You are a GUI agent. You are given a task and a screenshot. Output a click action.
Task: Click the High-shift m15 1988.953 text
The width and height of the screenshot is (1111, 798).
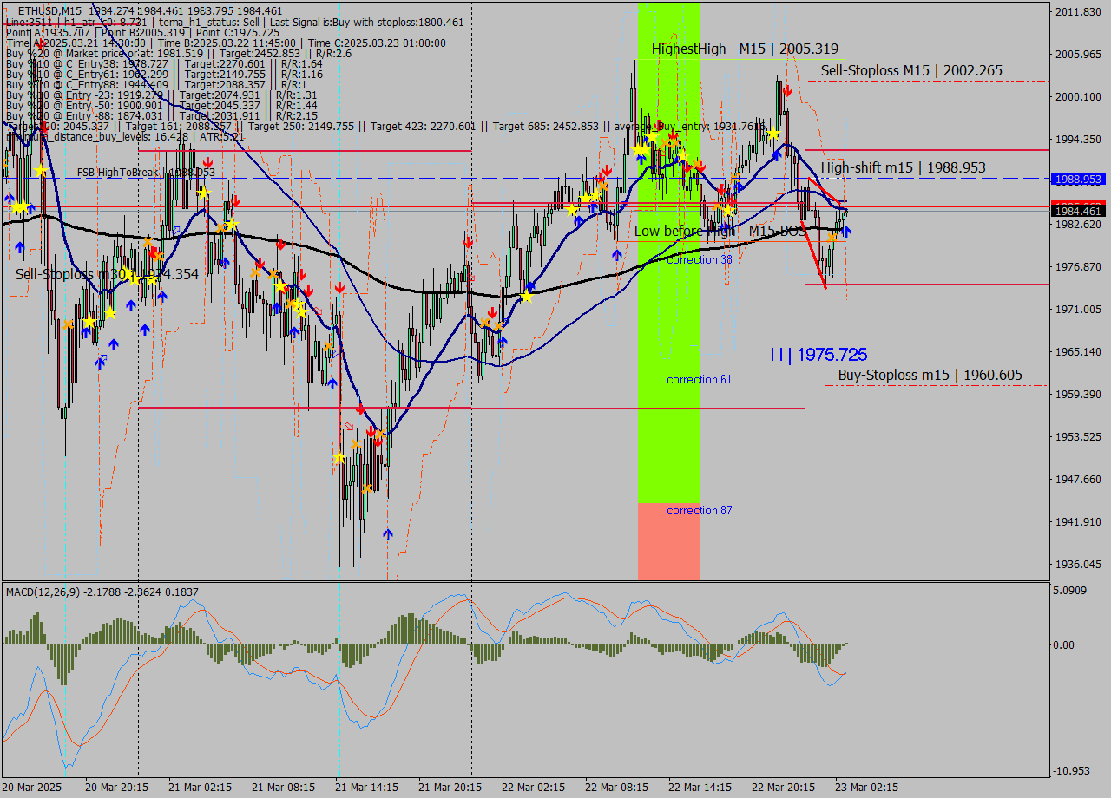[x=903, y=167]
